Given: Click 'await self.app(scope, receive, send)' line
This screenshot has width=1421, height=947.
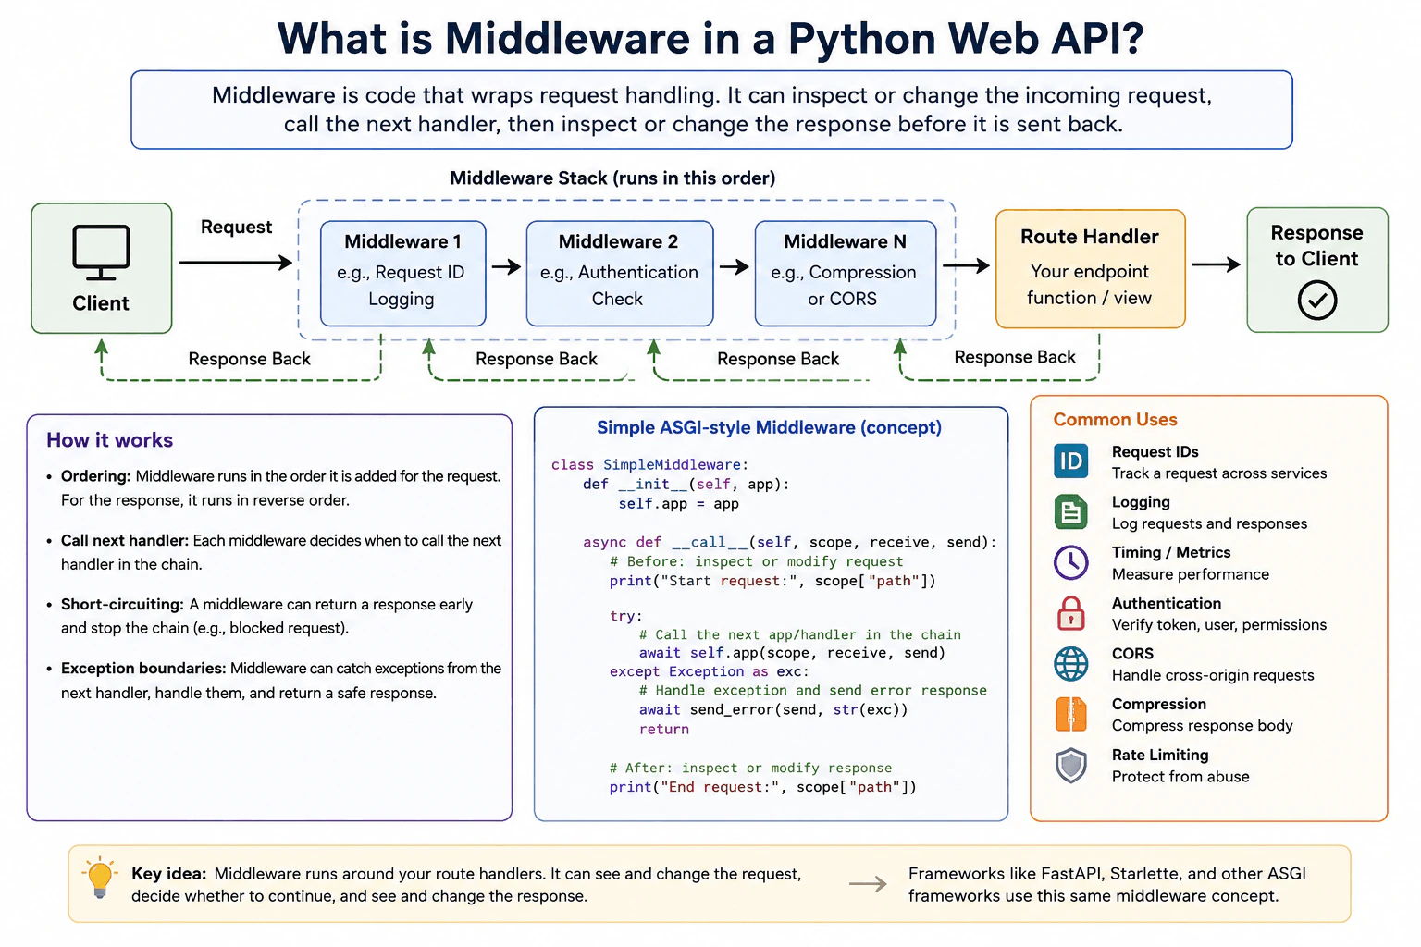Looking at the screenshot, I should (792, 653).
